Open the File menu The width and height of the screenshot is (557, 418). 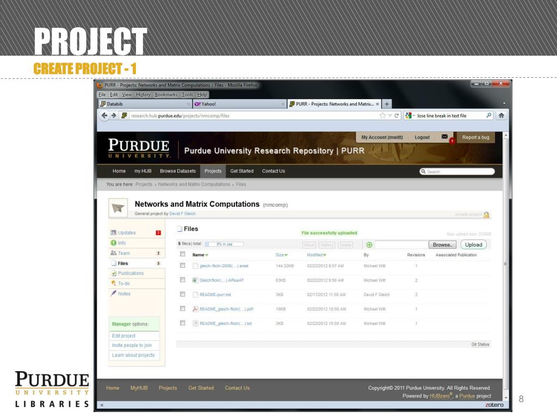(102, 95)
